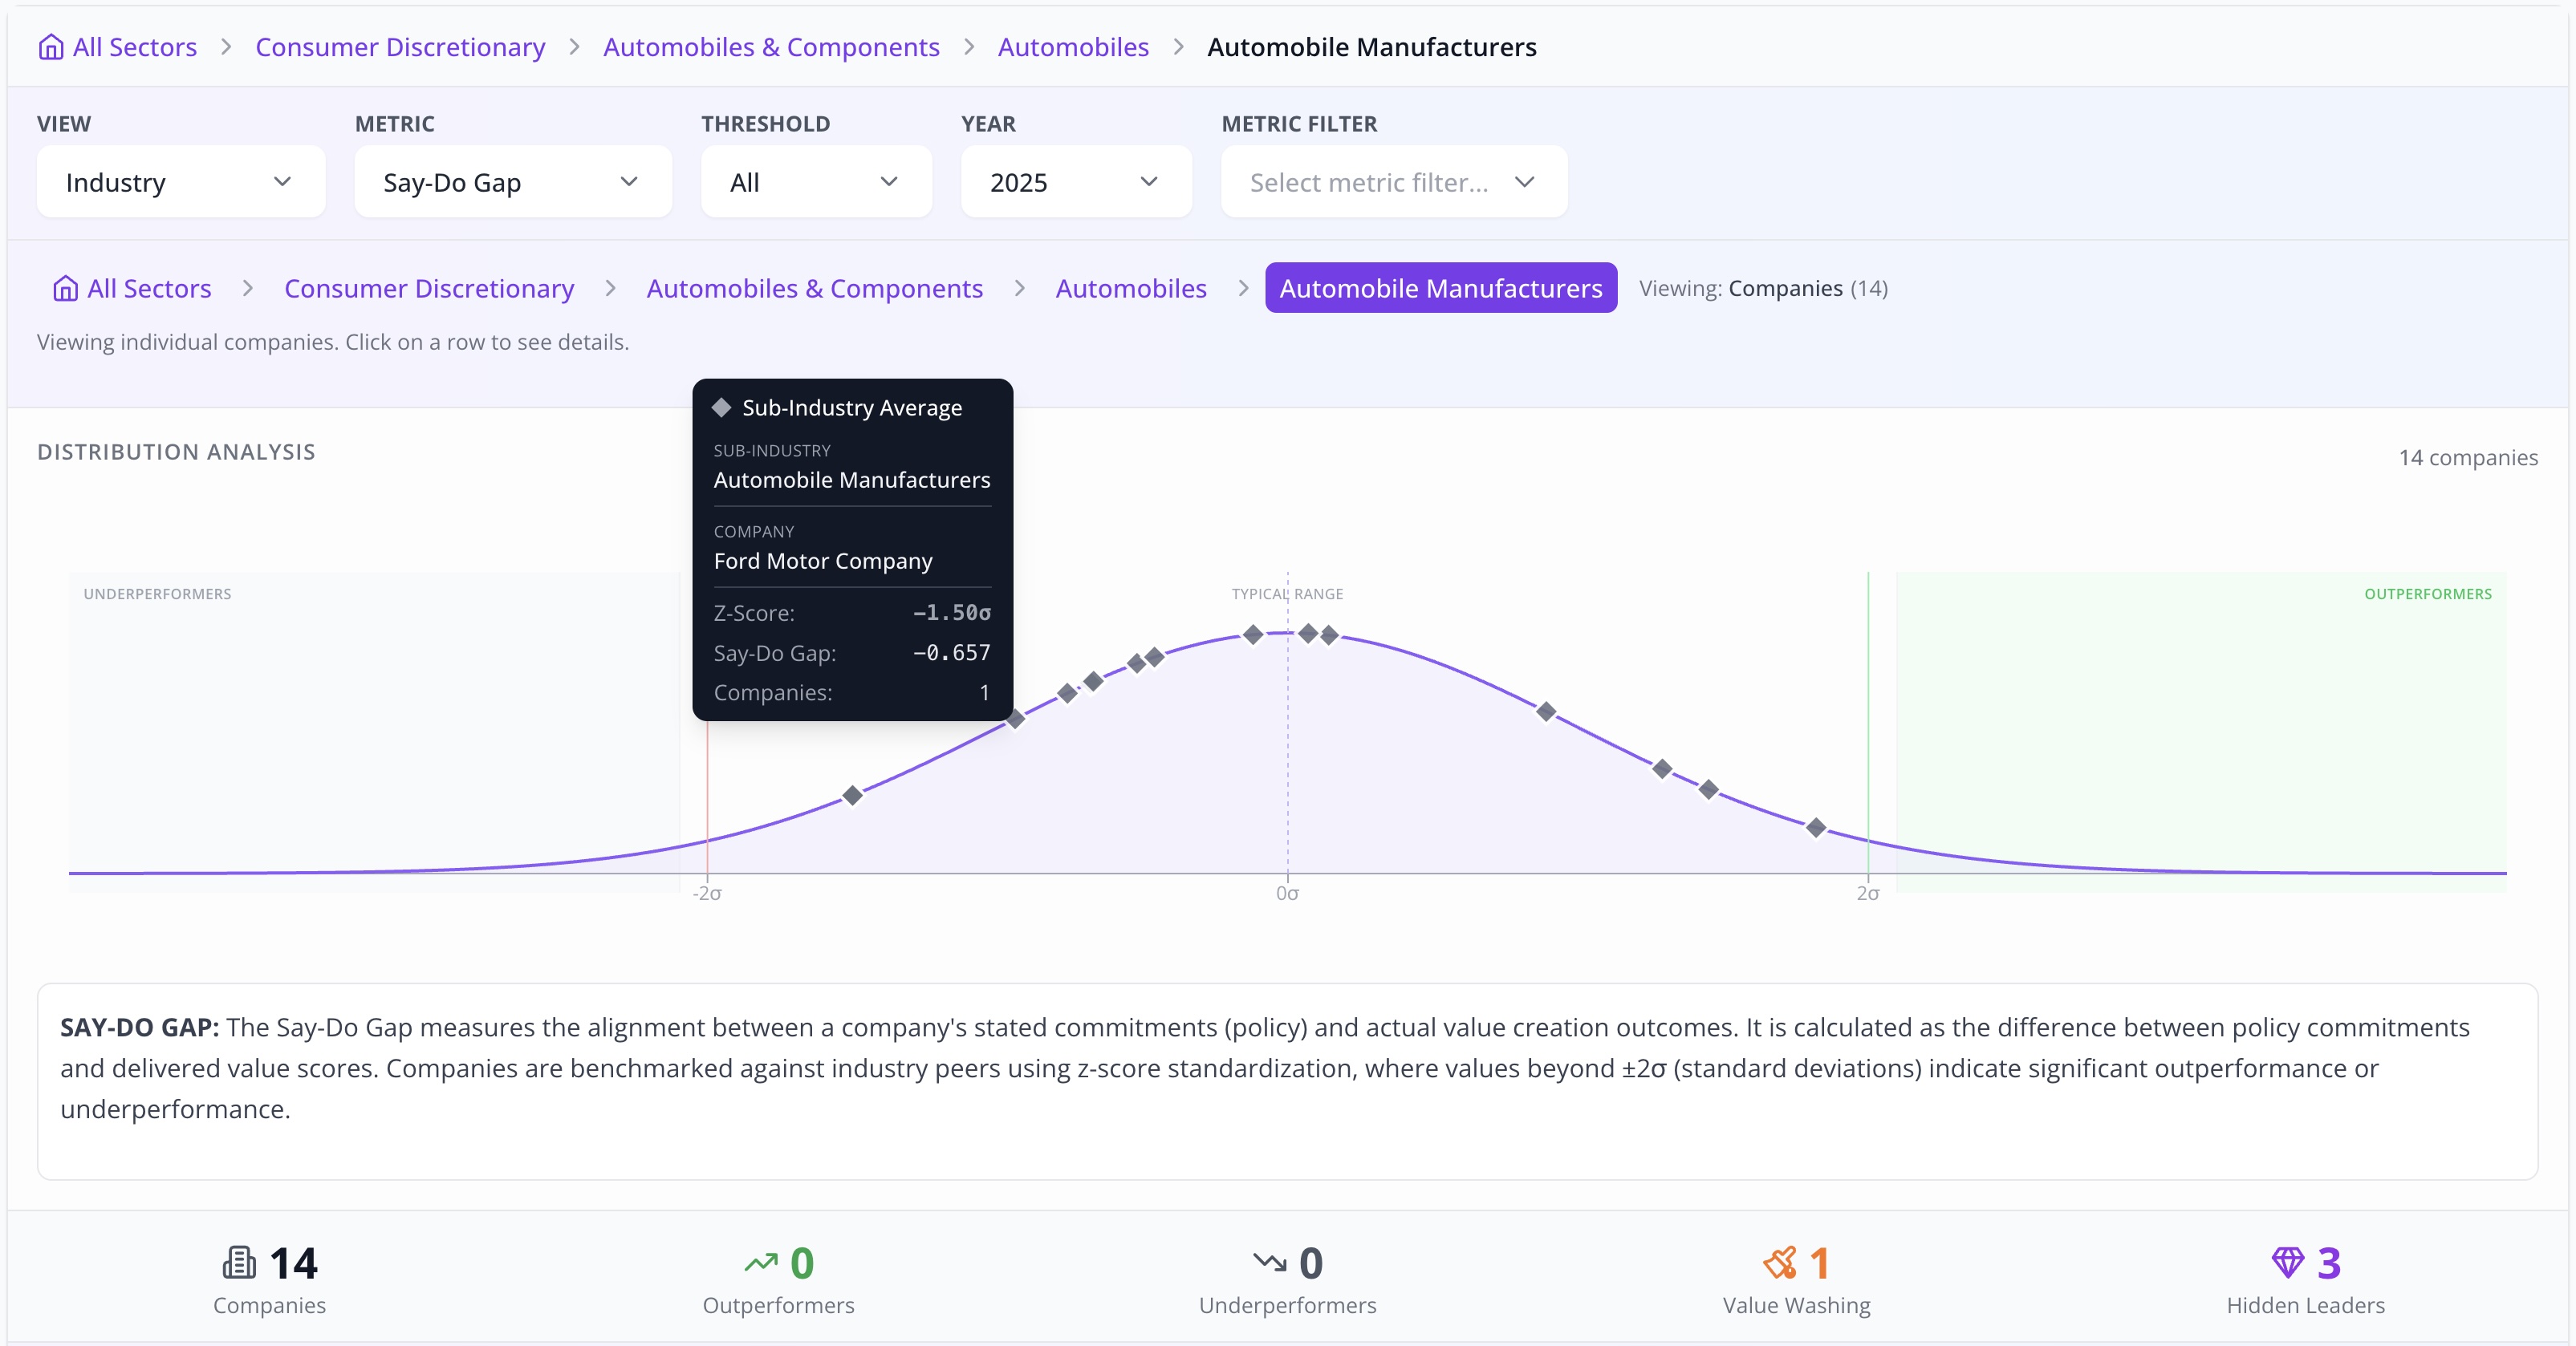Click the All Sectors link in lower breadcrumb

click(x=148, y=288)
